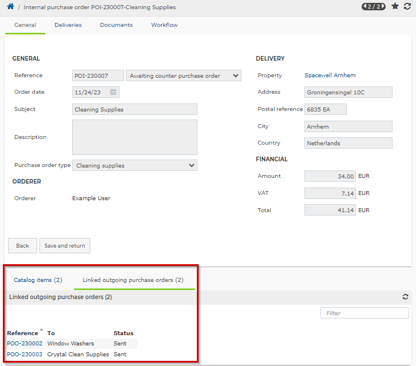Click the Address field Groningensingel 10C

point(348,92)
